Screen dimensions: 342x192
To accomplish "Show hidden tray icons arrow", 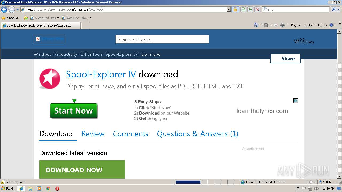I will 298,189.
